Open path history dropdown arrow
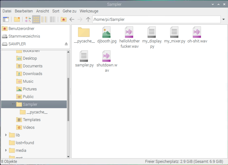This screenshot has width=228, height=165. pyautogui.click(x=224, y=19)
